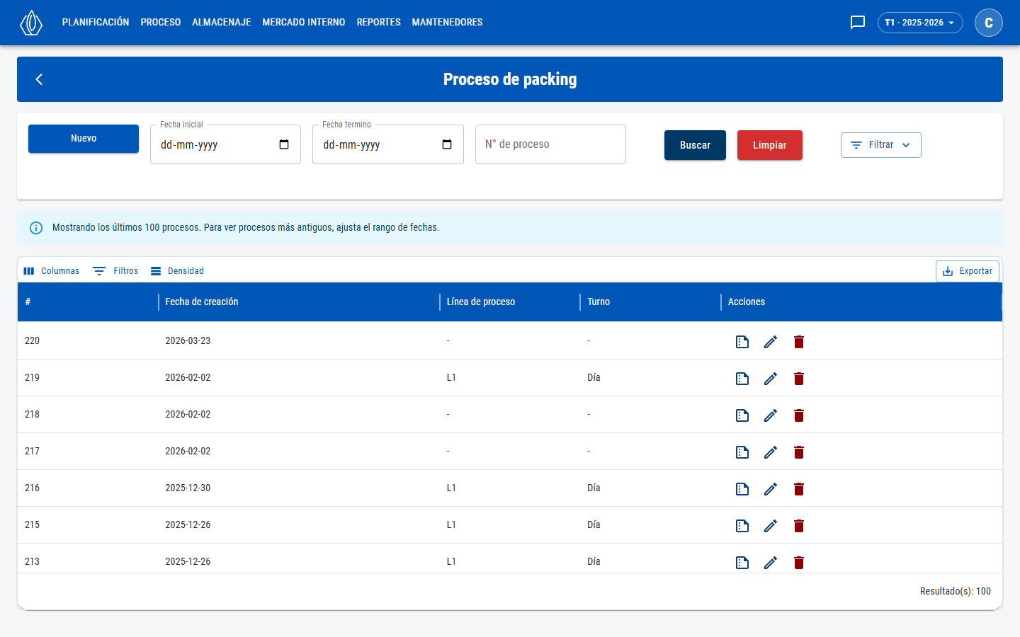Open Almacenaje menu
Viewport: 1020px width, 637px height.
(222, 23)
